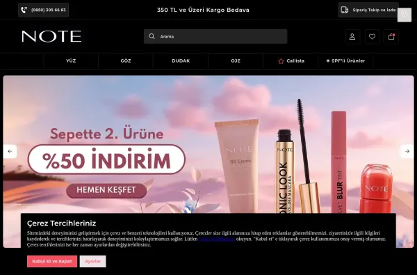Click the Çerez Tercihleriniz heading
The height and width of the screenshot is (275, 417).
(61, 223)
